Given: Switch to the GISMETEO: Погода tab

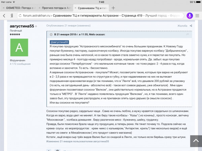Looking at the screenshot, I should click(x=19, y=8).
